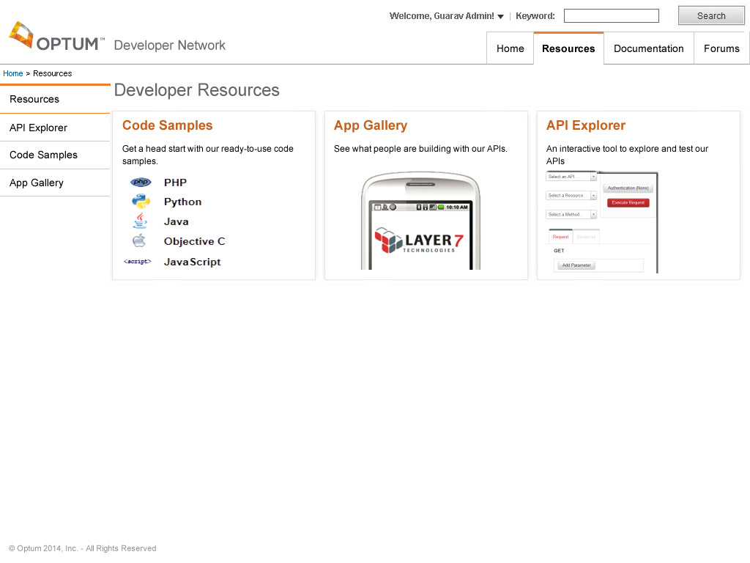Click the JavaScript script tag icon
Viewport: 750px width, 563px height.
click(x=138, y=262)
